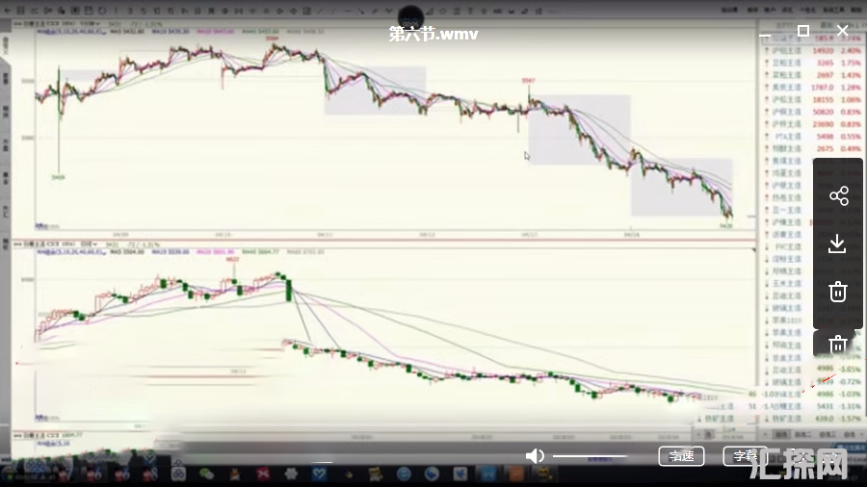The image size is (867, 487).
Task: Click the lower trash can icon
Action: [x=838, y=344]
